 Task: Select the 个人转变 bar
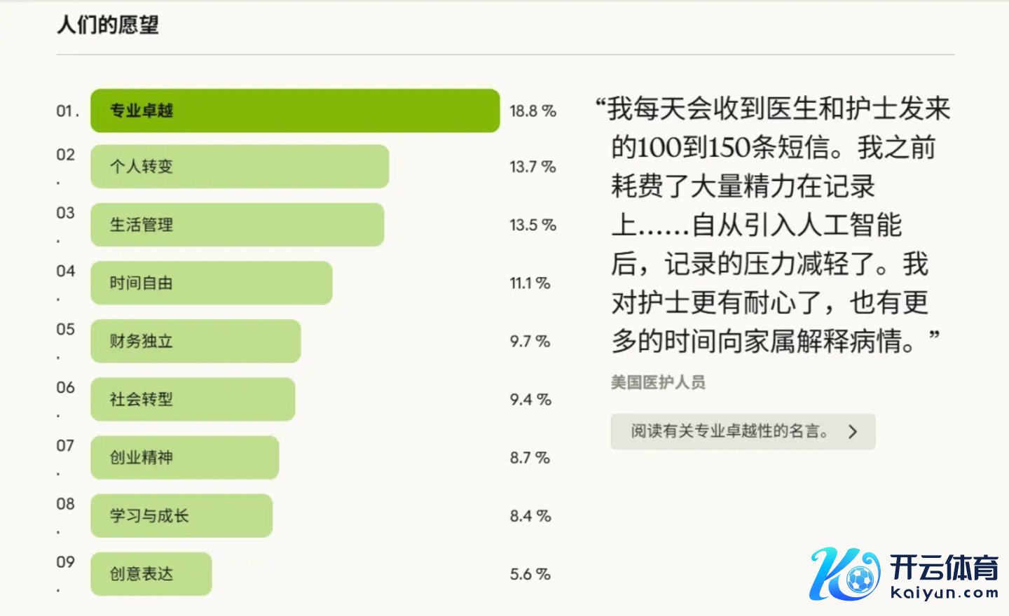click(x=239, y=167)
